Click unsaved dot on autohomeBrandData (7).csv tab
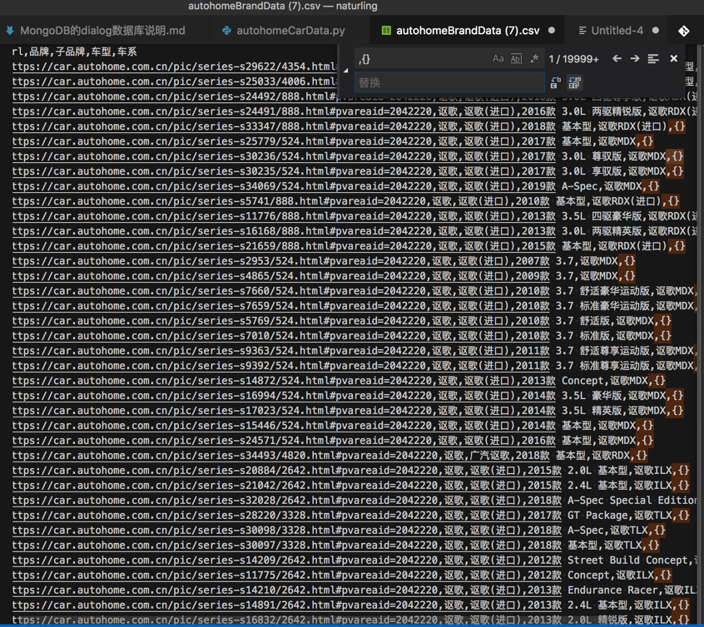This screenshot has height=627, width=704. 552,31
